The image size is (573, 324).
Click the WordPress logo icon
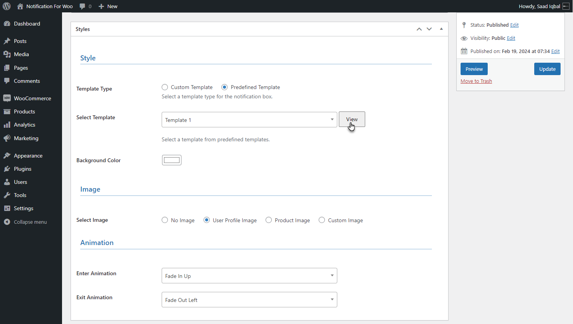pyautogui.click(x=7, y=6)
